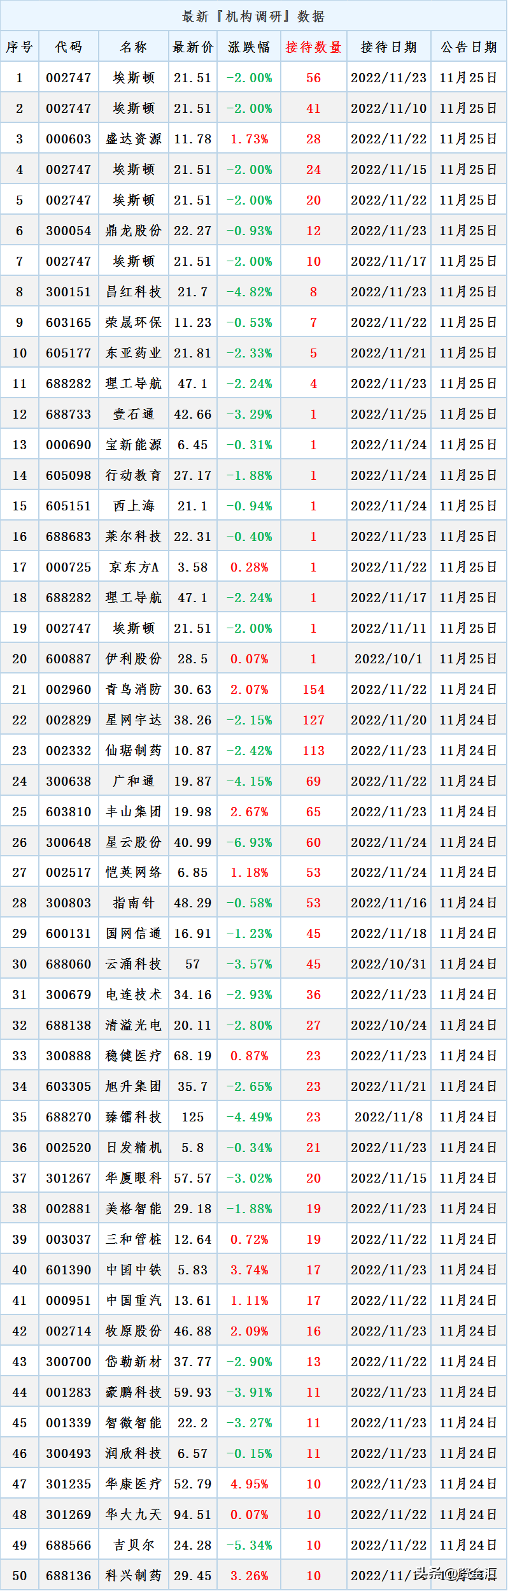
Task: Select stock name 牧原股份
Action: point(134,1331)
